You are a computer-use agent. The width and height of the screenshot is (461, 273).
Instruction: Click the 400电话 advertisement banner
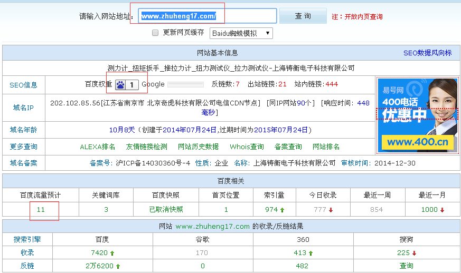(417, 115)
